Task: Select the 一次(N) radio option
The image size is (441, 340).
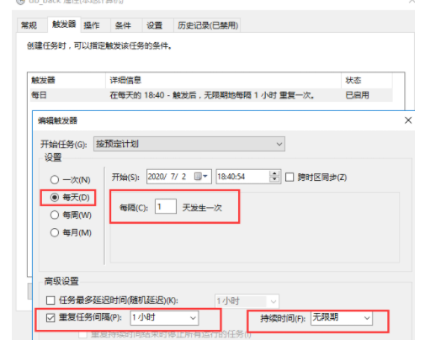Action: click(x=55, y=180)
